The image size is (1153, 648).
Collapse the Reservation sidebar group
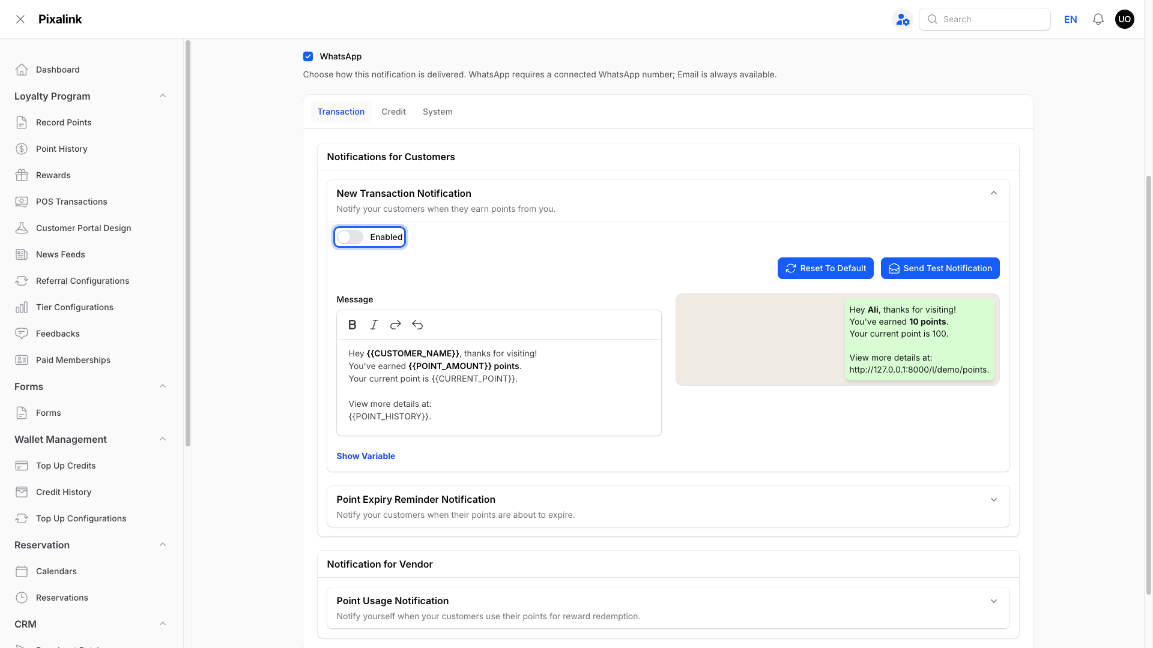tap(163, 545)
